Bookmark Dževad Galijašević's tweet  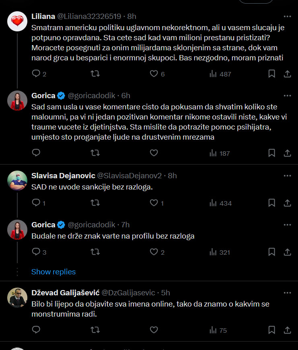(x=271, y=330)
